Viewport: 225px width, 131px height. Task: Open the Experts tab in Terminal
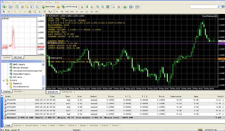pos(105,125)
